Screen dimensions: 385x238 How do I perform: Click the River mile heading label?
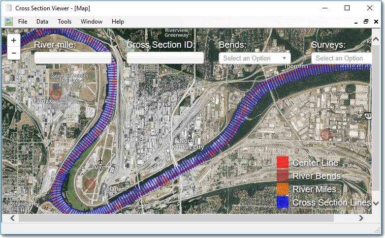[x=55, y=45]
